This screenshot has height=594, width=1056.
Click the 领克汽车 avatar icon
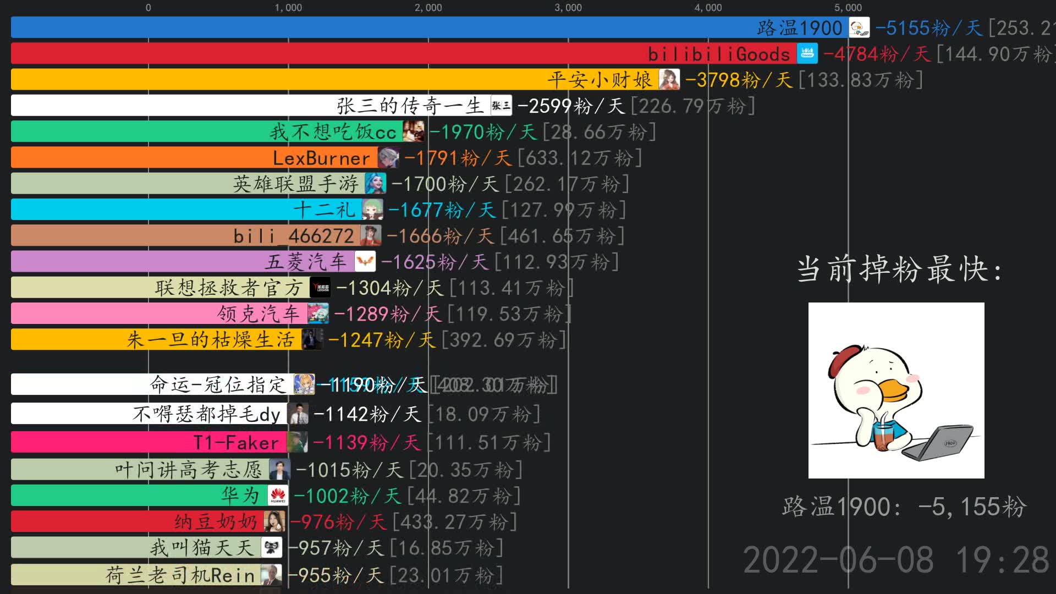pos(318,313)
